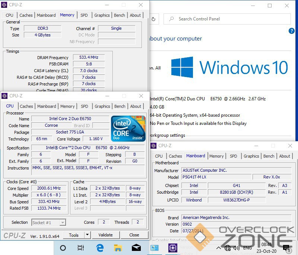This screenshot has height=255, width=298.
Task: Switch to Caches tab in CPU window
Action: coord(26,106)
